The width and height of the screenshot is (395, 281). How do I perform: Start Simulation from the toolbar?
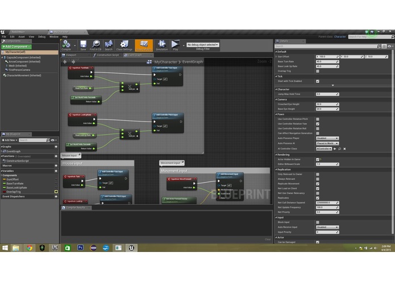click(161, 46)
